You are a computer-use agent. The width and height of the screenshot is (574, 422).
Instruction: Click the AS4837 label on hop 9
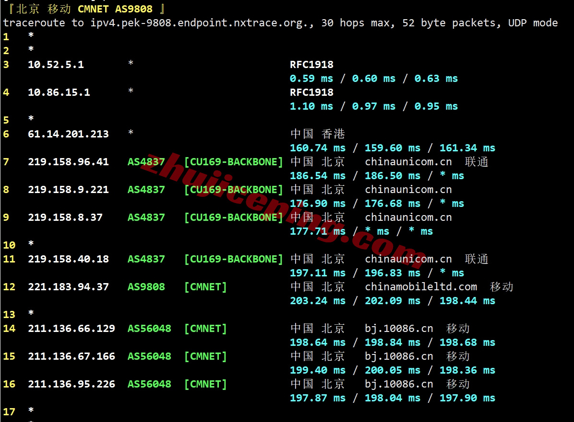pyautogui.click(x=146, y=217)
